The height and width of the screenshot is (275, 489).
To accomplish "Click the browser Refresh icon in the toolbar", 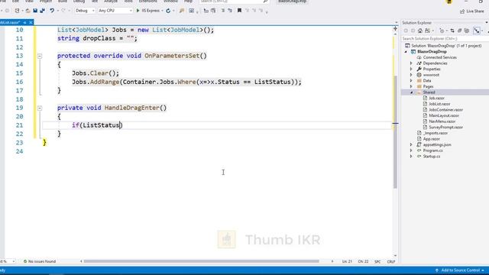I will pyautogui.click(x=168, y=11).
